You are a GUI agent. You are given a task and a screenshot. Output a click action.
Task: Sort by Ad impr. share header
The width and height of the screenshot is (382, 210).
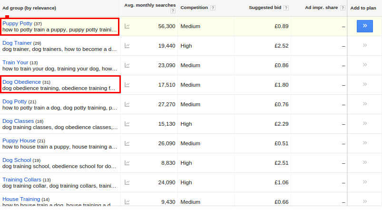coord(321,8)
